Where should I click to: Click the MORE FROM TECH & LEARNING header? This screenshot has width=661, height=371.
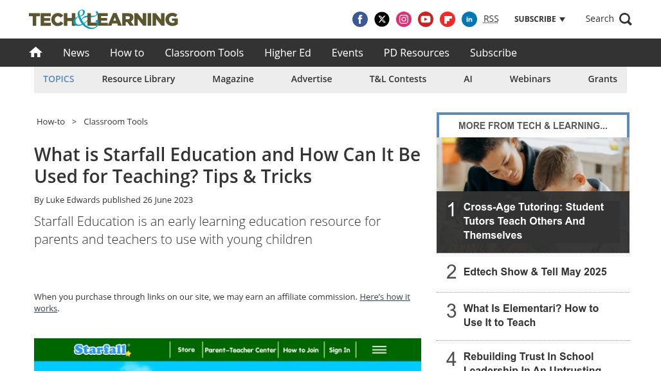(x=533, y=126)
